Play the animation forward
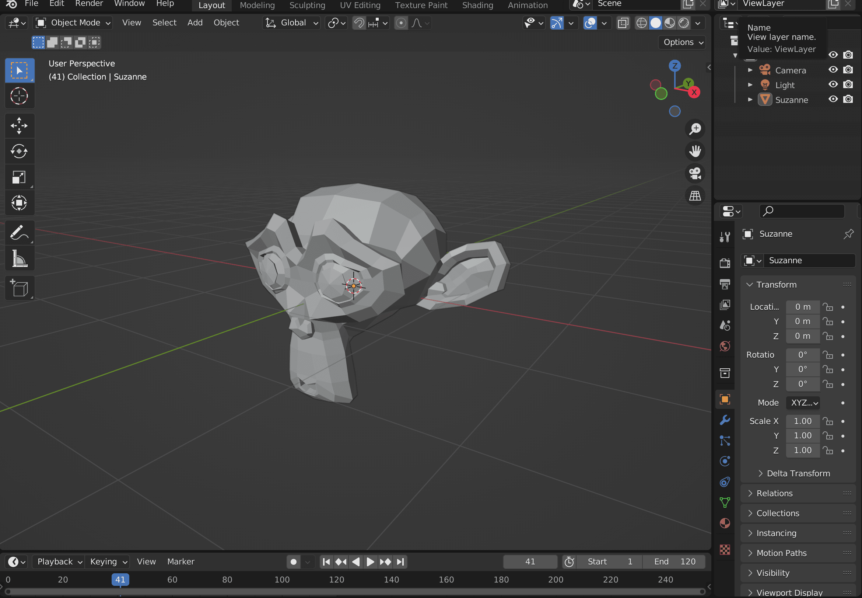 [370, 562]
